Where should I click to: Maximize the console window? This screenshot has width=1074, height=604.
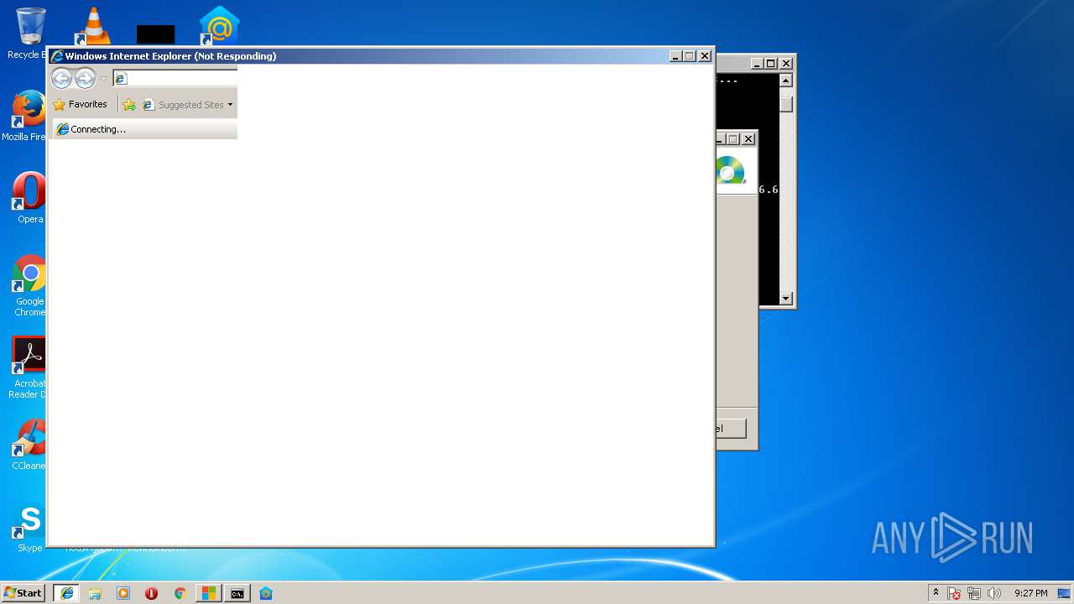(x=771, y=63)
